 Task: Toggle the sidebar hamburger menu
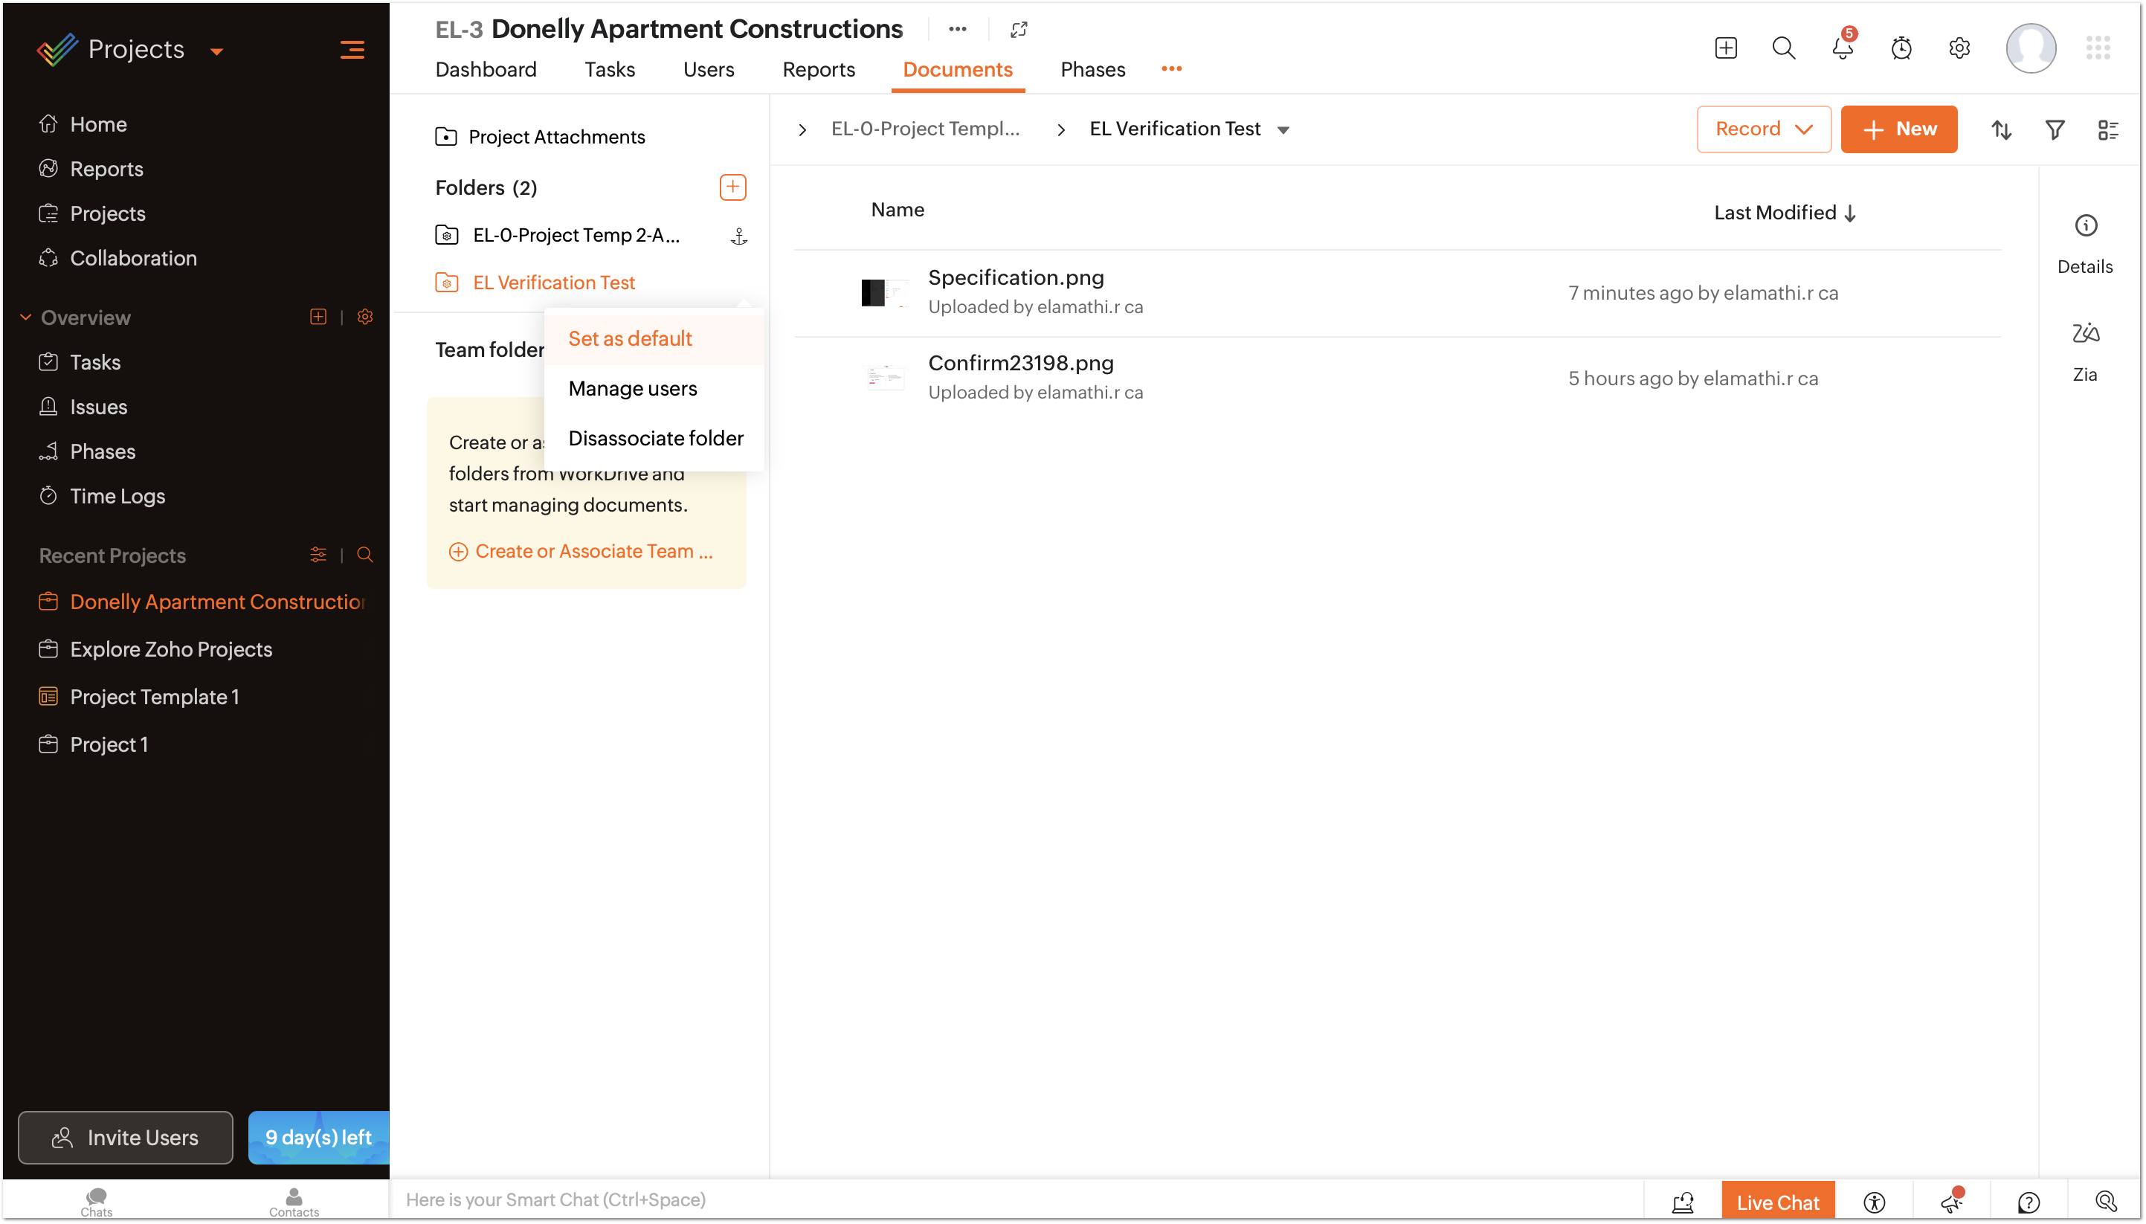(352, 50)
